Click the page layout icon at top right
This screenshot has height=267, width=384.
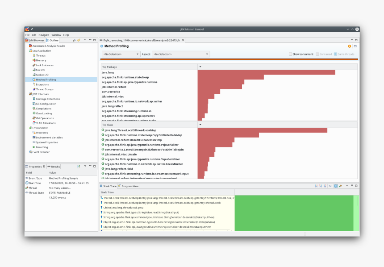tap(355, 46)
